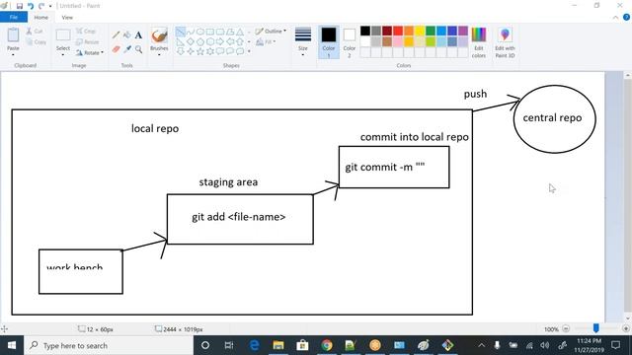Open Task View on the taskbar
632x355 pixels.
229,345
